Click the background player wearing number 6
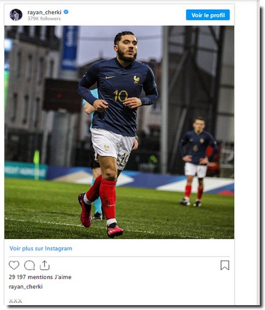Screen dimensions: 265x310 [x=197, y=162]
